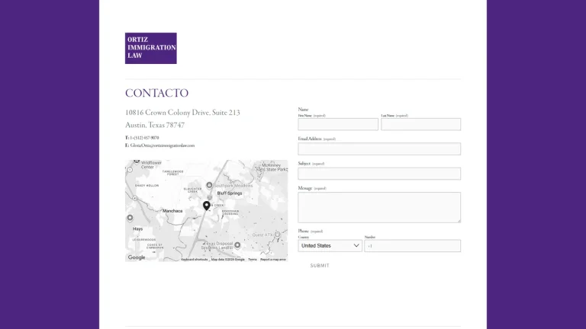Click inside the Message text area
The width and height of the screenshot is (586, 329).
(x=379, y=207)
